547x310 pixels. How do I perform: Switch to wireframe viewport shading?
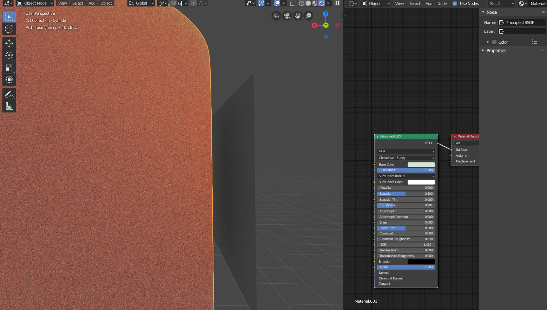click(x=302, y=4)
